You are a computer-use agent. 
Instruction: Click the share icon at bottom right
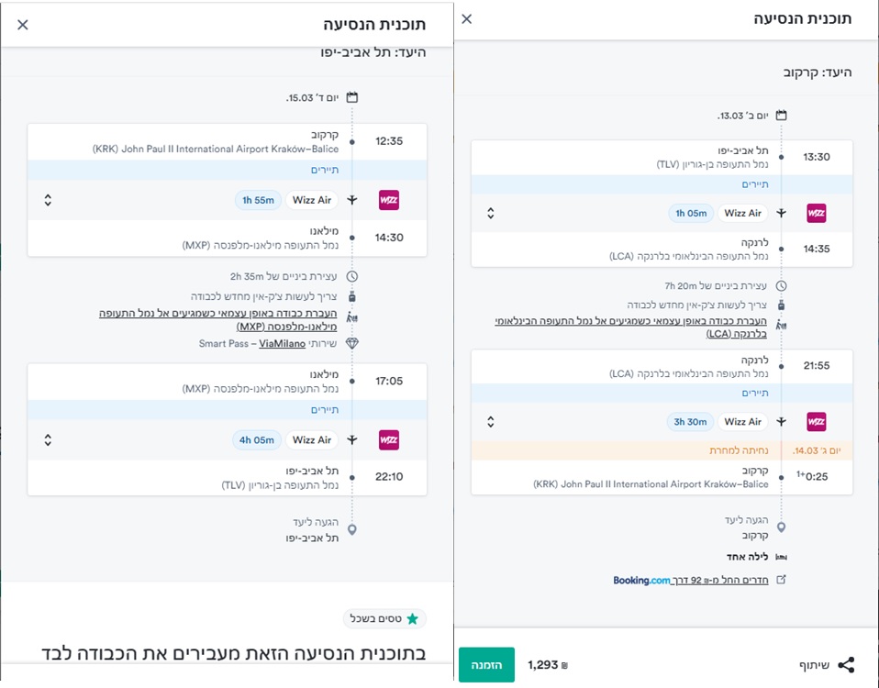click(x=846, y=664)
